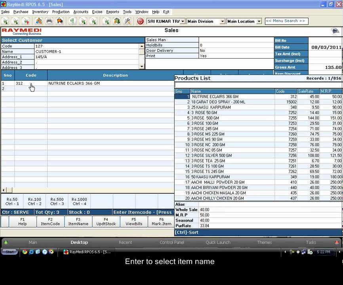Screen dimensions: 343x285
Task: Click the sales grid scroll left arrow
Action: (4, 190)
